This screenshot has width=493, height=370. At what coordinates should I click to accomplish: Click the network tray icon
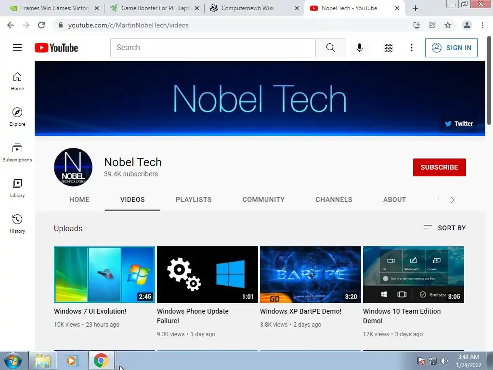(433, 361)
